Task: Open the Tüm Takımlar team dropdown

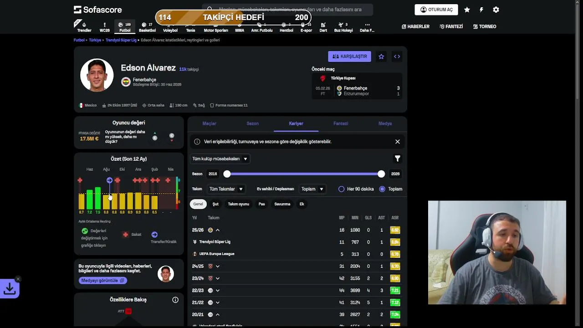Action: (x=226, y=189)
